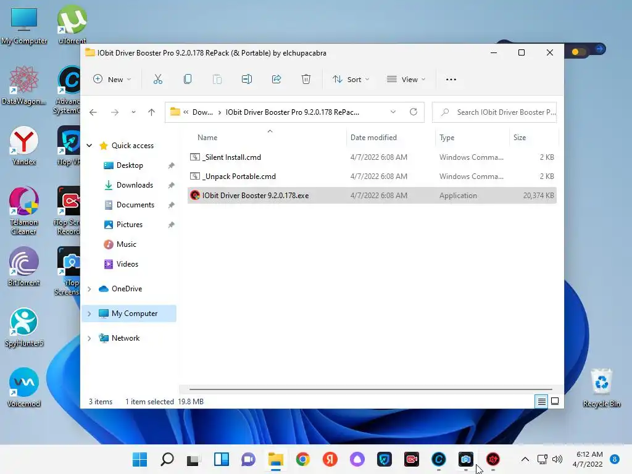Image resolution: width=632 pixels, height=474 pixels.
Task: Open taskbar Search magnifier
Action: pyautogui.click(x=167, y=459)
